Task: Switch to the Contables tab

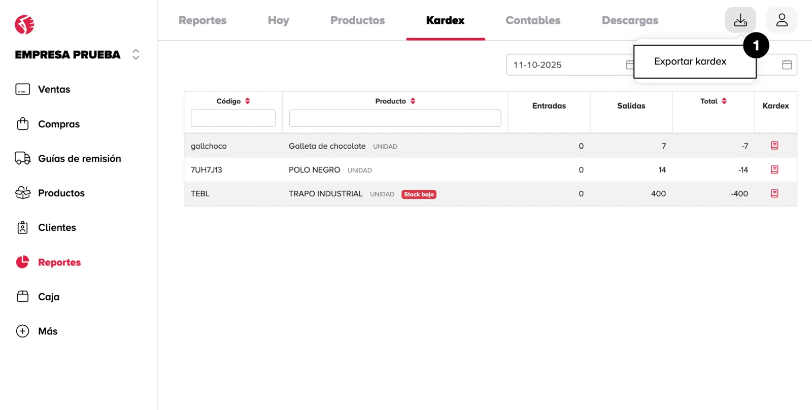Action: (533, 20)
